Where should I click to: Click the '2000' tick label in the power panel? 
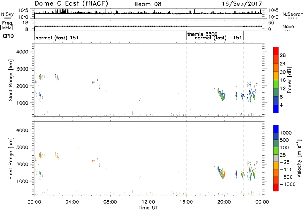click(x=22, y=86)
